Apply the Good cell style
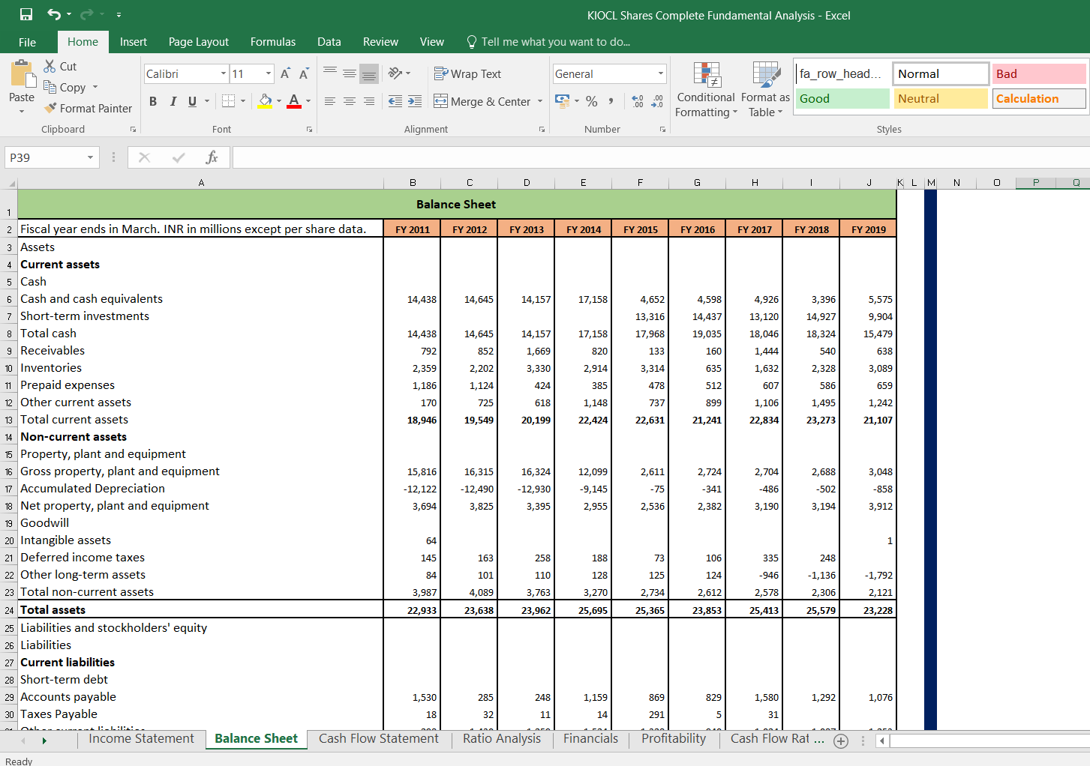This screenshot has height=766, width=1090. [x=842, y=98]
